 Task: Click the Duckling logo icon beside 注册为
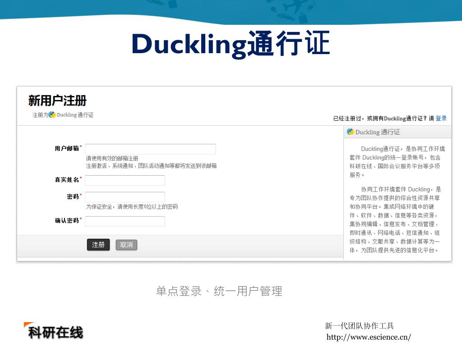[x=52, y=115]
